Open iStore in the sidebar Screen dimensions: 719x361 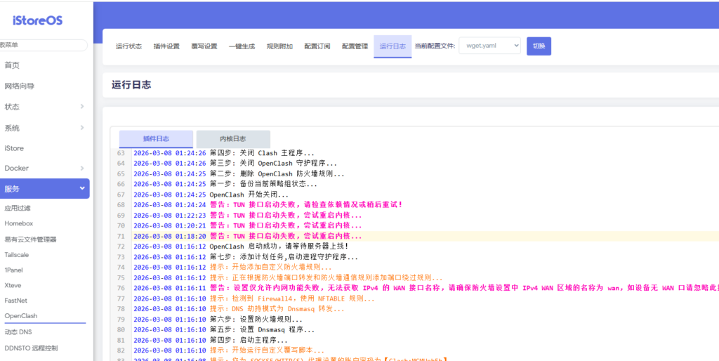[14, 148]
